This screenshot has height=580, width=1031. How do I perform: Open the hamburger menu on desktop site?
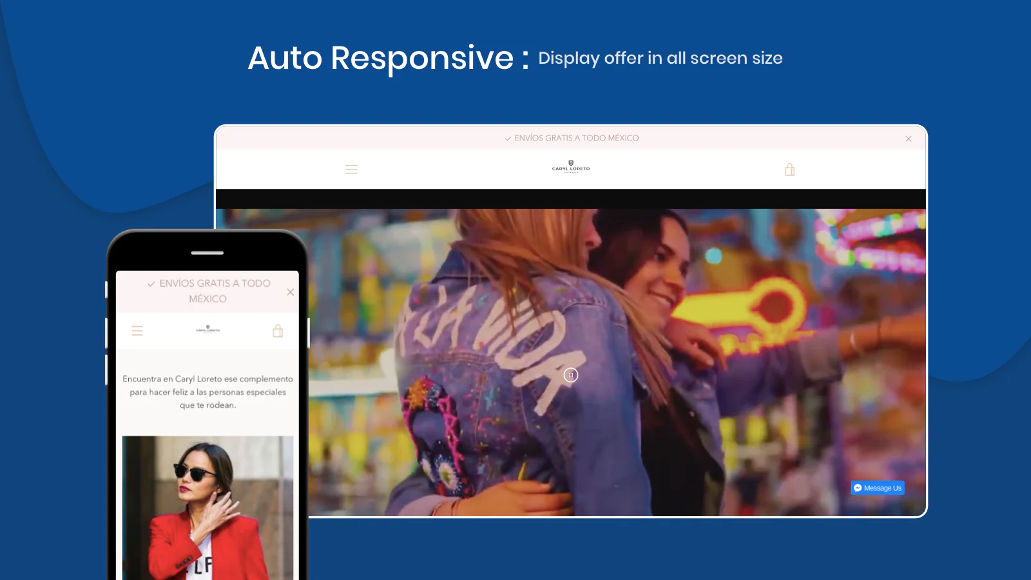coord(351,169)
